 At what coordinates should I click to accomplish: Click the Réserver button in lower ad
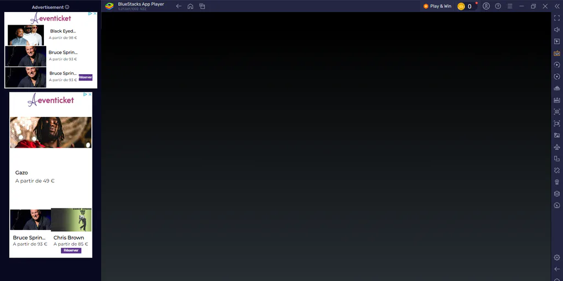pos(71,250)
